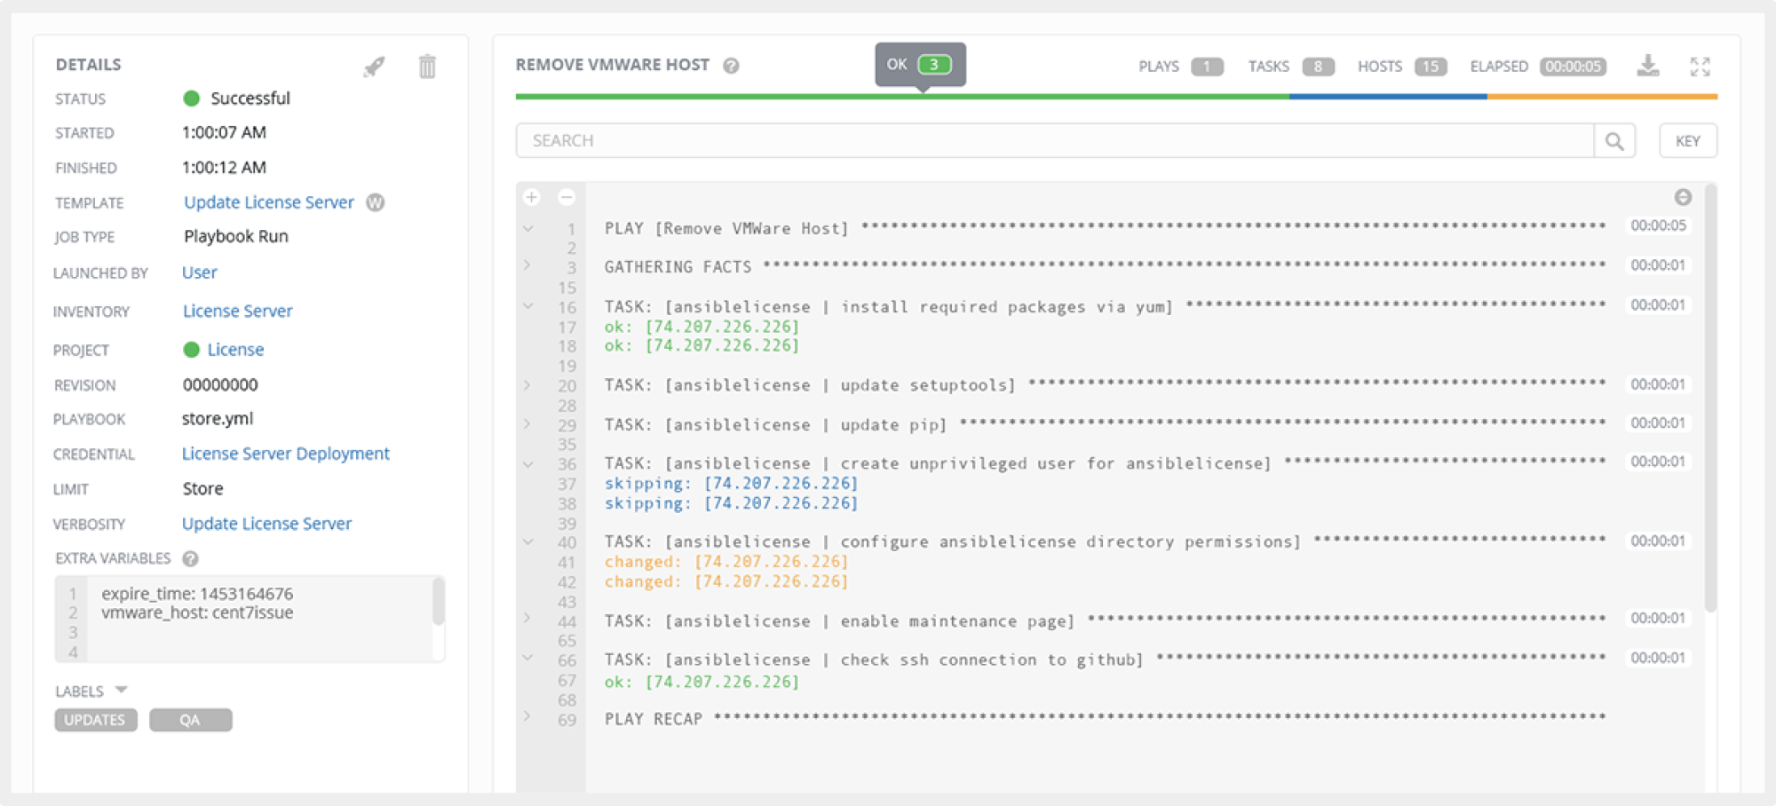Click into the output Search field

(x=1054, y=141)
